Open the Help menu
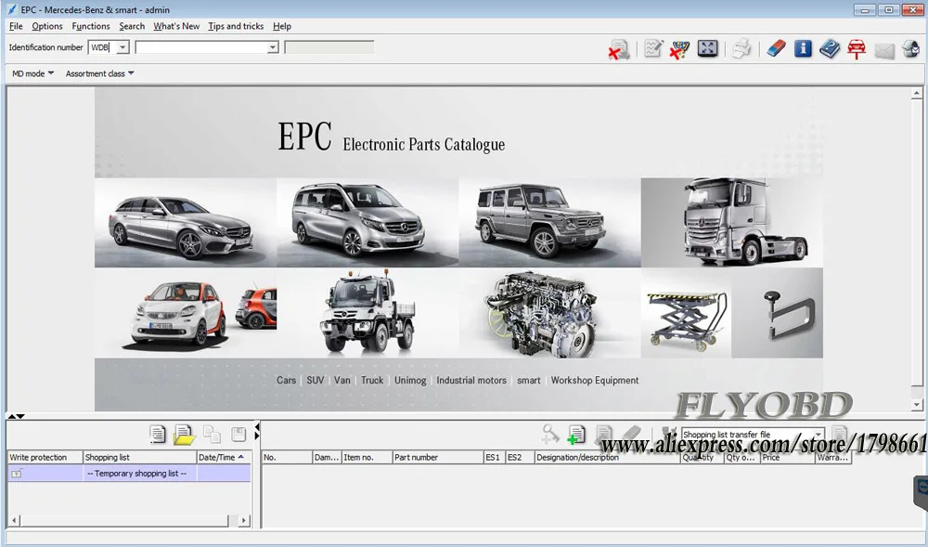Image resolution: width=928 pixels, height=547 pixels. [x=282, y=26]
